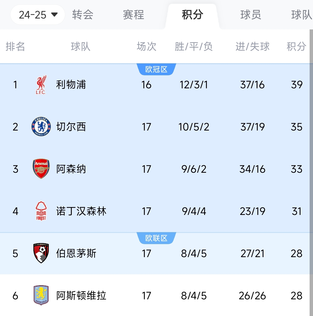This screenshot has width=313, height=316.
Task: Tap the Bournemouth club badge
Action: [x=41, y=253]
